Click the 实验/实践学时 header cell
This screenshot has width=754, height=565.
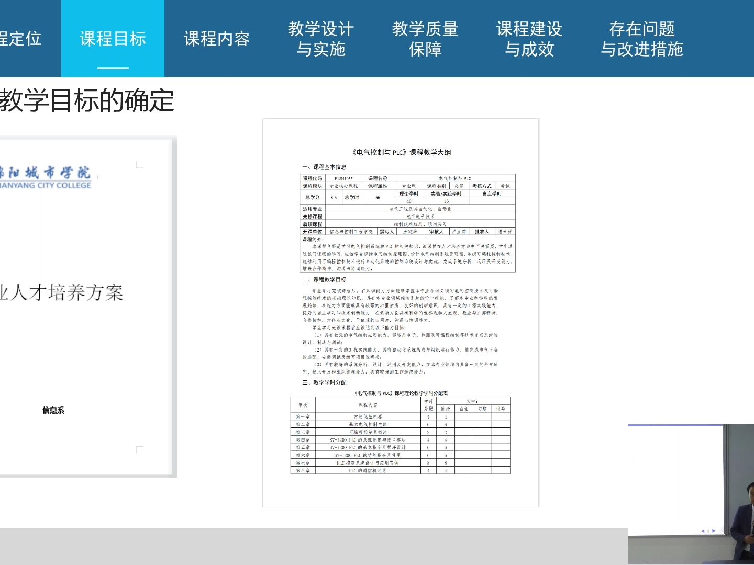[446, 194]
